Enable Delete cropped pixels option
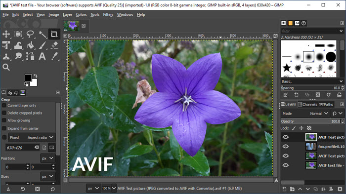This screenshot has height=194, width=346. pyautogui.click(x=4, y=113)
